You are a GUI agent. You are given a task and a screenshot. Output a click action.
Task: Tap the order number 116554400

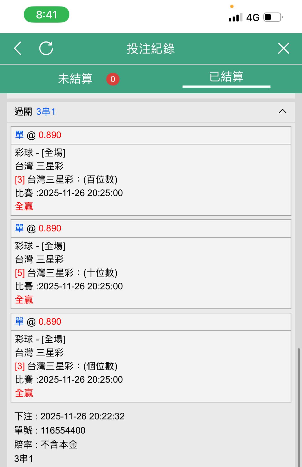point(63,430)
